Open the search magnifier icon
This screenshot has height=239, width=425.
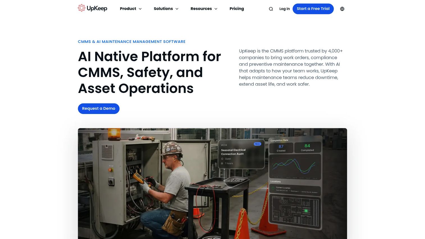[x=271, y=9]
